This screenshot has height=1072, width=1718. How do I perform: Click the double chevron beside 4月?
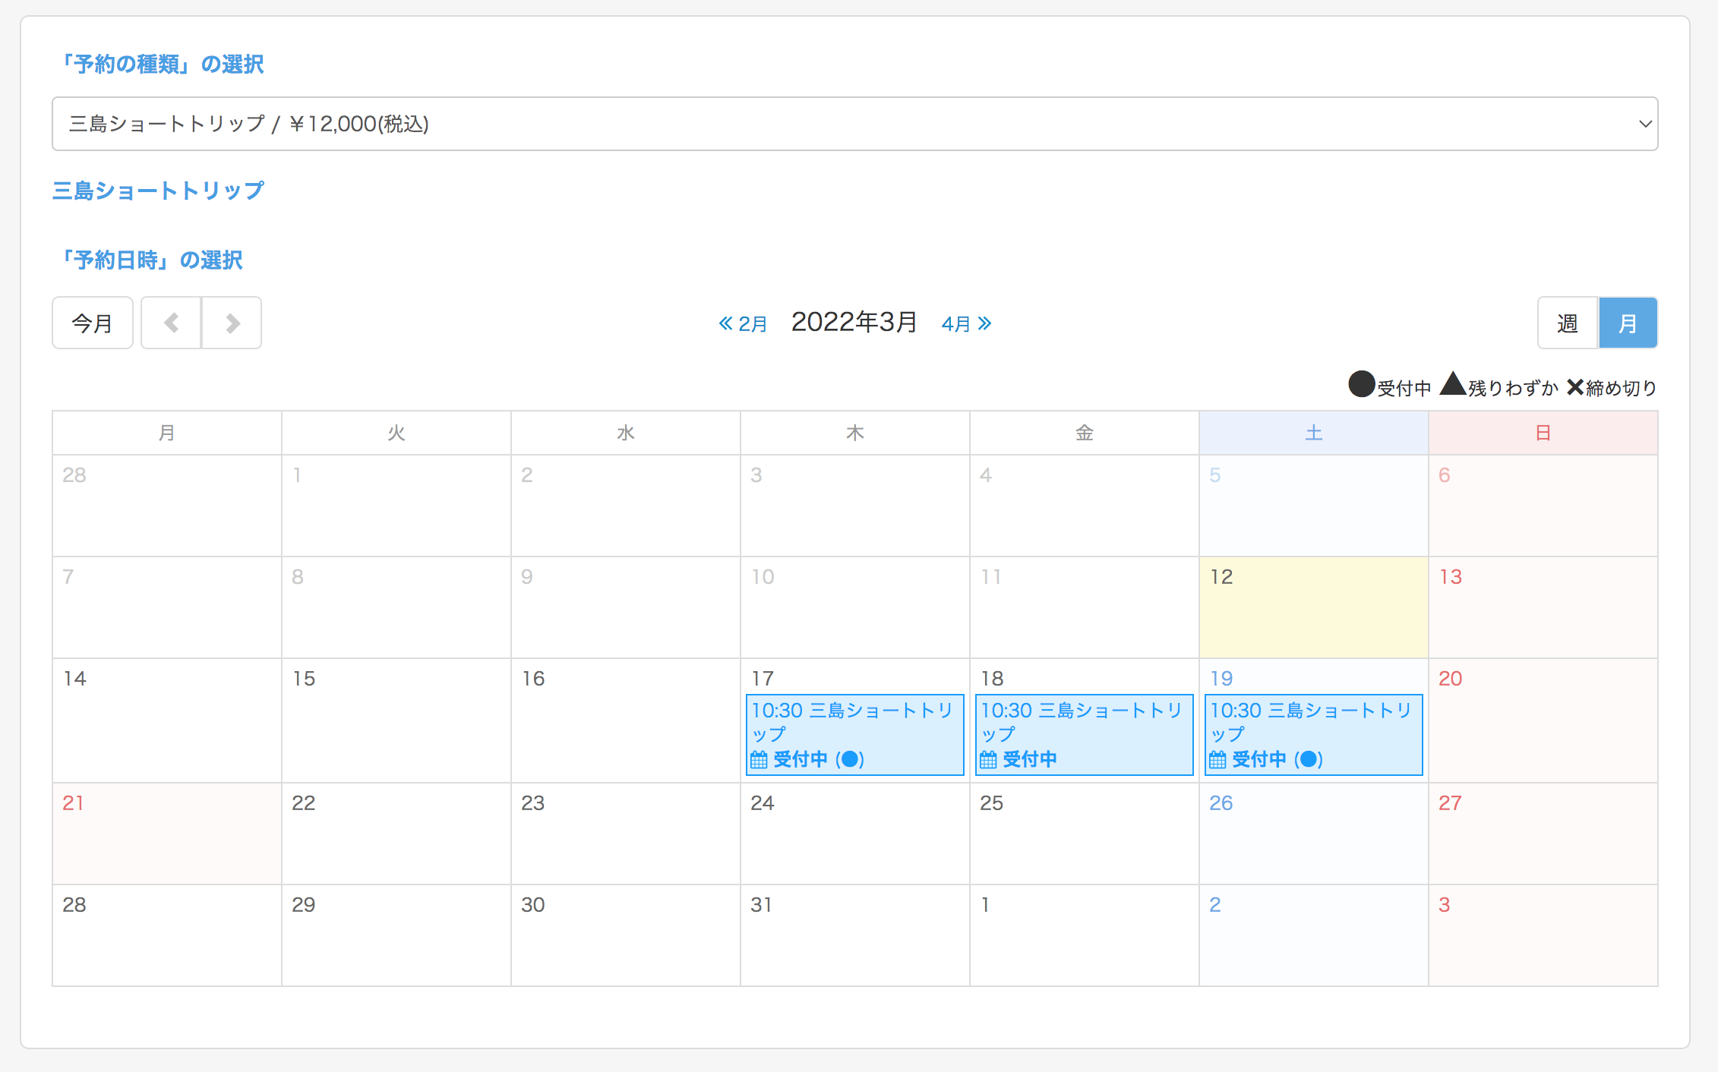tap(985, 323)
